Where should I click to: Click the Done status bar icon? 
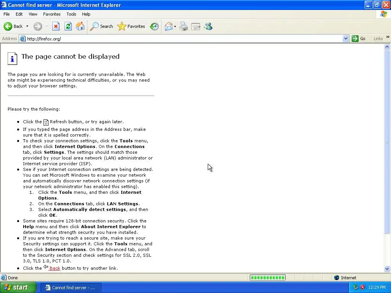[4, 278]
